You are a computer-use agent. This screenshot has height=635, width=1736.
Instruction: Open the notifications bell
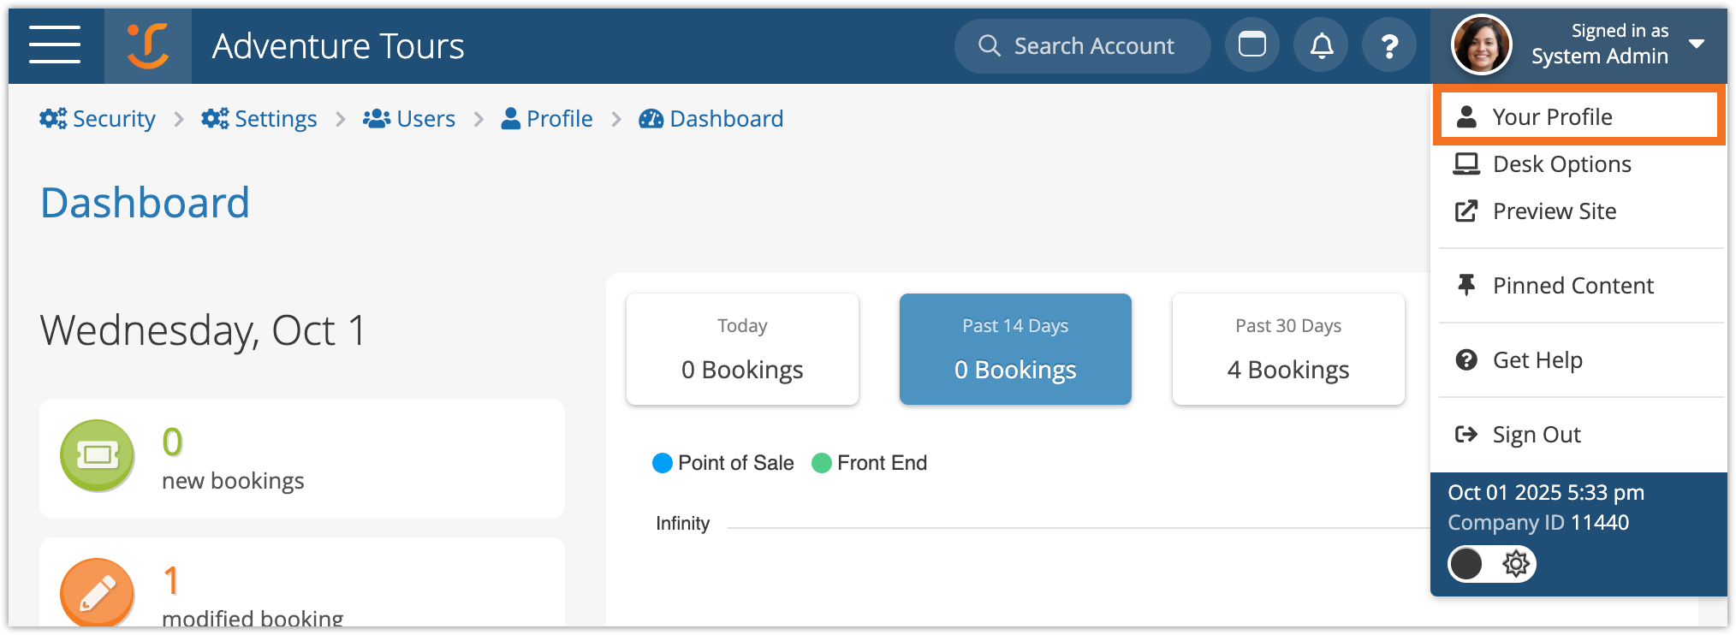coord(1321,45)
